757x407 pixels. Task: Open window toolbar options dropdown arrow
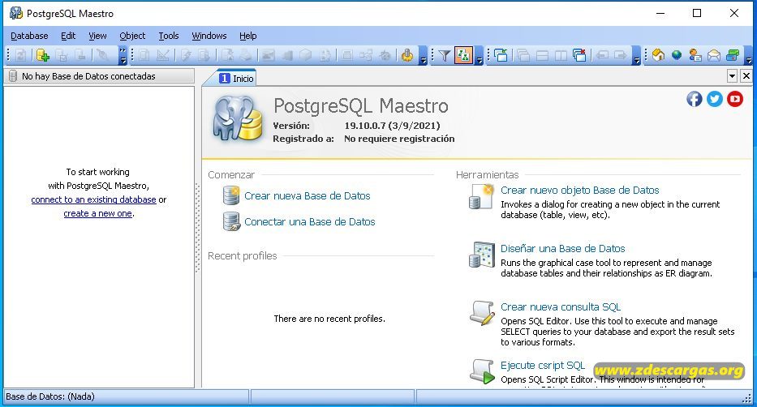click(x=637, y=55)
